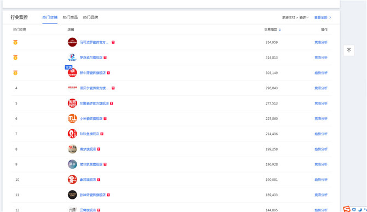Viewport: 367px width, 212px height.
Task: Switch to the 热门商品 tab
Action: (70, 18)
